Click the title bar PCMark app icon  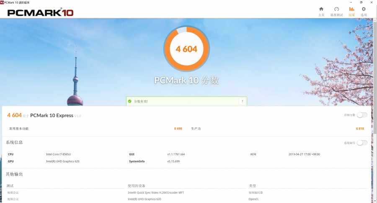[x=2, y=2]
